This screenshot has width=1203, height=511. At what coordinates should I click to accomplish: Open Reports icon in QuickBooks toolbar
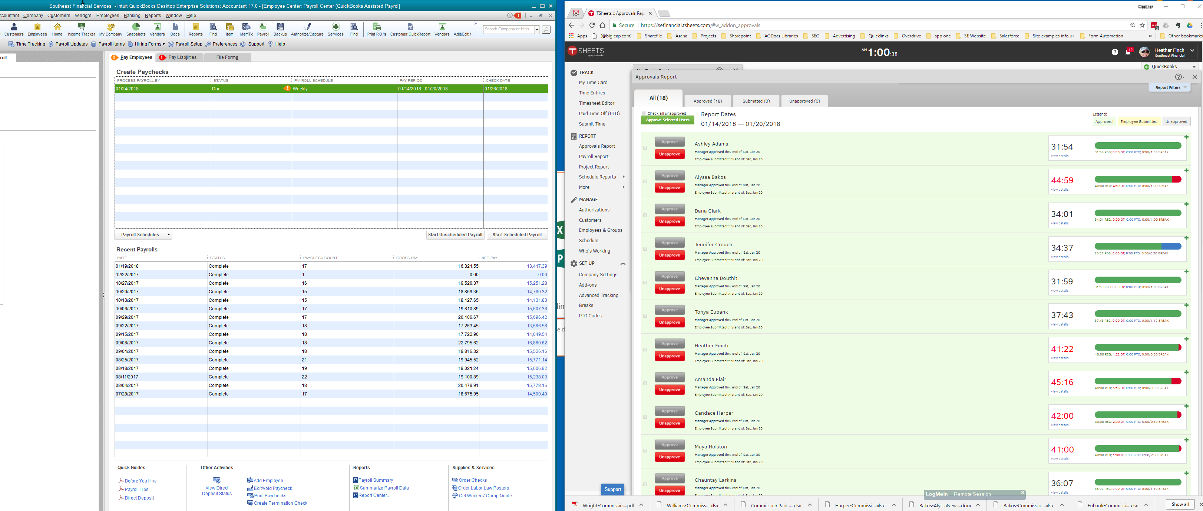coord(195,29)
